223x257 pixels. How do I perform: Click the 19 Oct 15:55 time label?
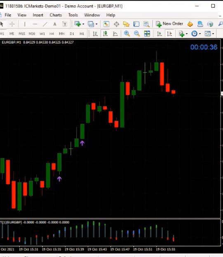coord(165,249)
